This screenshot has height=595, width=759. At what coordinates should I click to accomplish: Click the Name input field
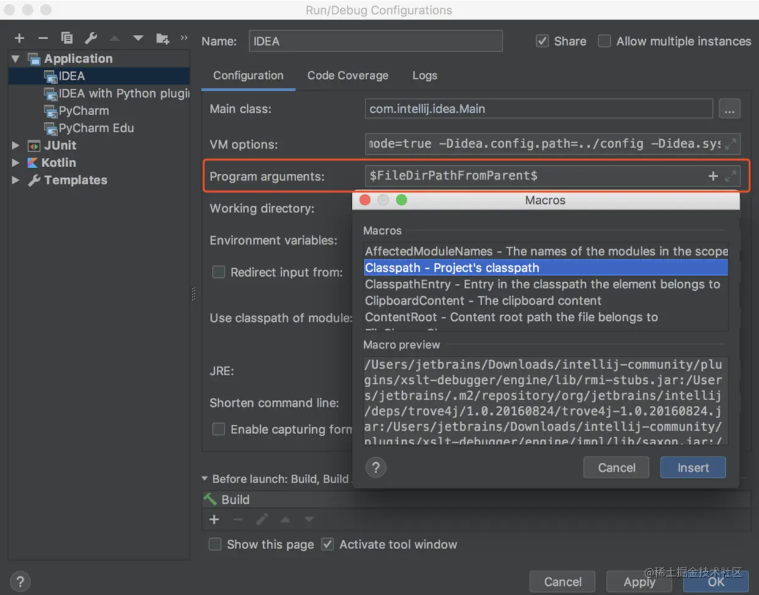point(376,41)
